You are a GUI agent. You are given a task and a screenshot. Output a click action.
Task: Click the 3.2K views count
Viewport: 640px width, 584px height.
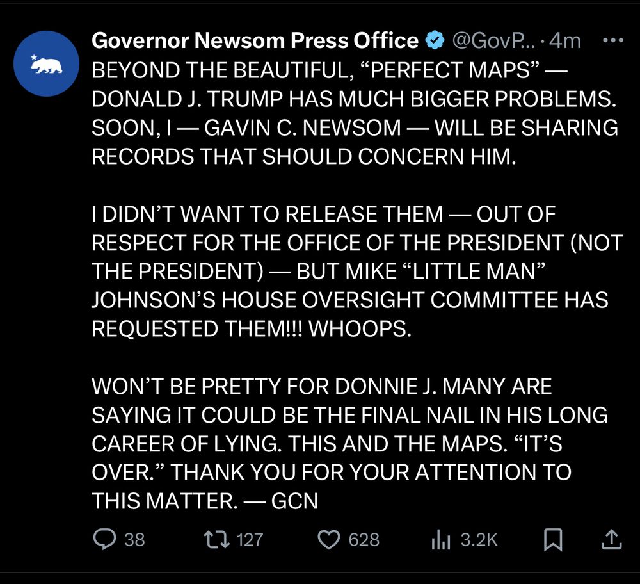pyautogui.click(x=479, y=539)
